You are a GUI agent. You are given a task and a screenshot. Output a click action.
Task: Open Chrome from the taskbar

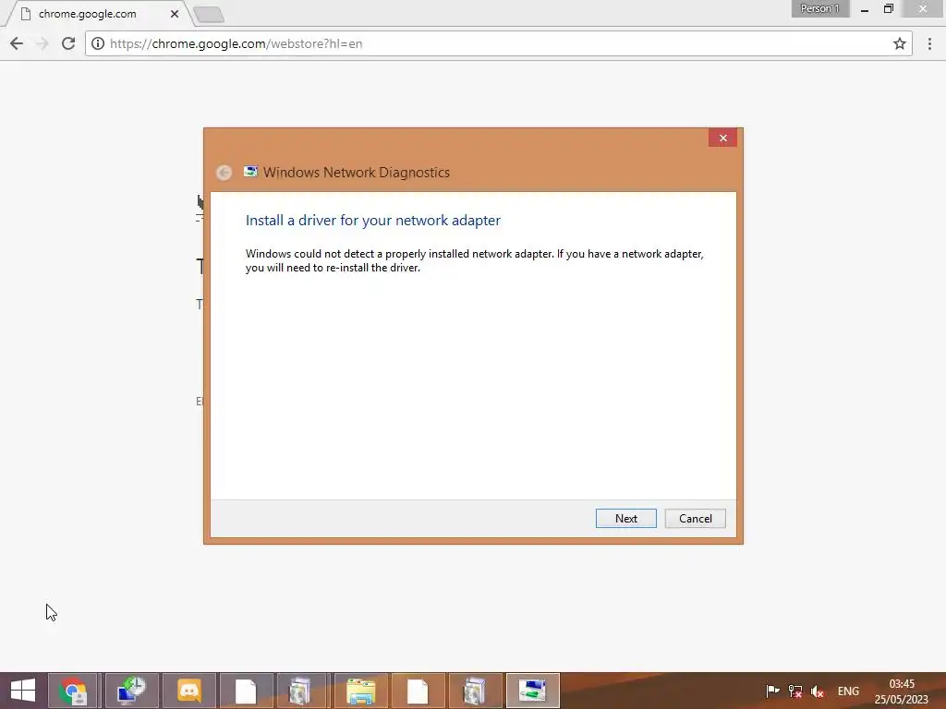coord(72,691)
